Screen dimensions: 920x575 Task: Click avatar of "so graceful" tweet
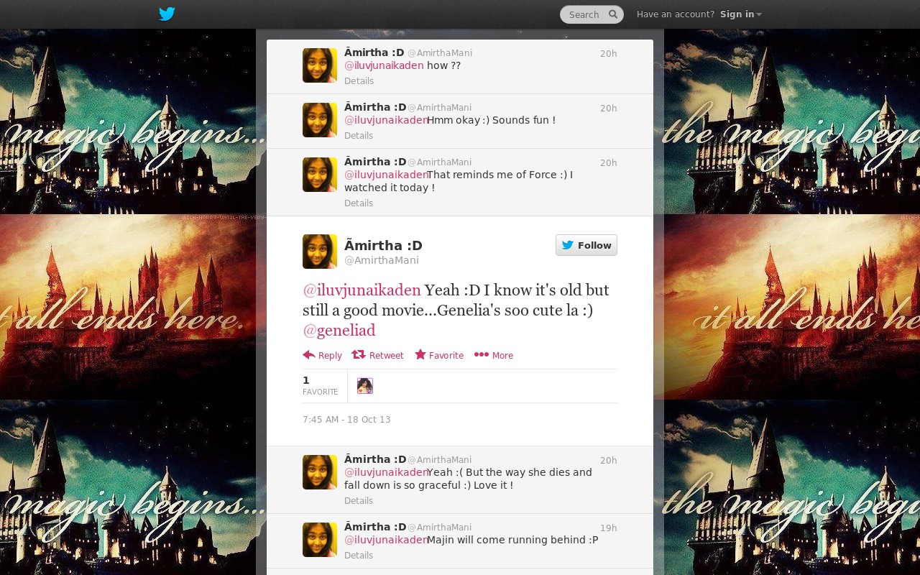click(x=320, y=472)
